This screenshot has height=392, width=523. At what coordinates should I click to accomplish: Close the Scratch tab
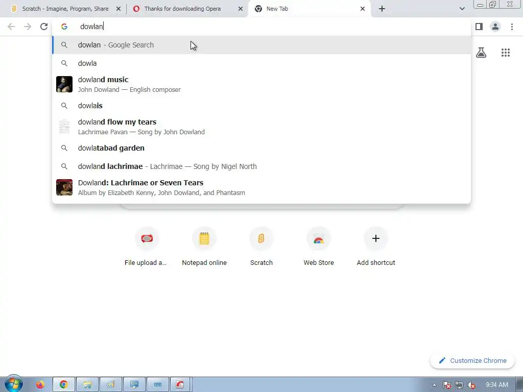[118, 9]
